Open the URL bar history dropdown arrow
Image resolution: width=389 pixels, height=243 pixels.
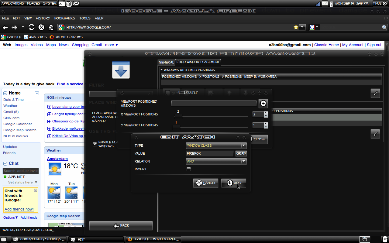pyautogui.click(x=302, y=27)
